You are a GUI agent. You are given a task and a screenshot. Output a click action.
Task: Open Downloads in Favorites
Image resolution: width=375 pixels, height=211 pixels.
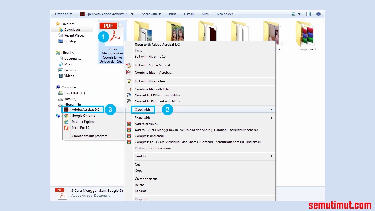(72, 30)
